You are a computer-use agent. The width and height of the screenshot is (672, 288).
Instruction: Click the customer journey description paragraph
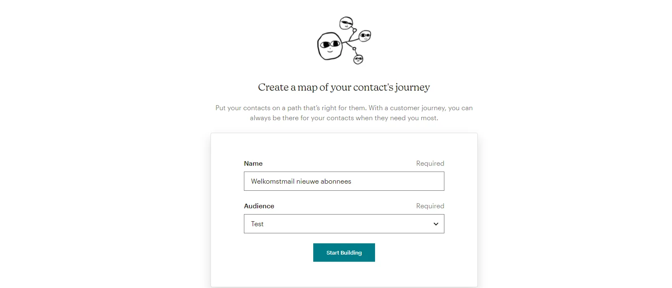344,113
